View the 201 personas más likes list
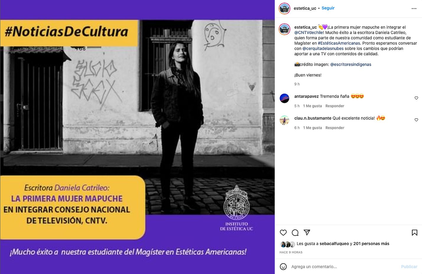 click(x=371, y=244)
